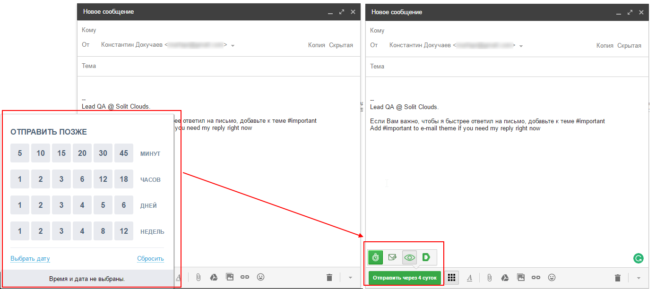Image resolution: width=656 pixels, height=289 pixels.
Task: Choose 4 in the НЕДЕЛЬ row
Action: [82, 231]
